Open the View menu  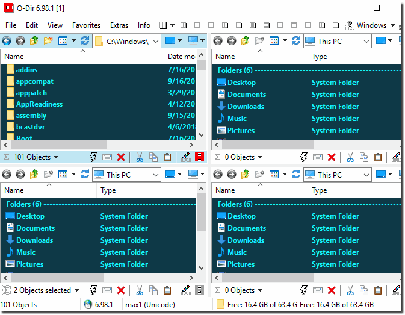tap(55, 25)
